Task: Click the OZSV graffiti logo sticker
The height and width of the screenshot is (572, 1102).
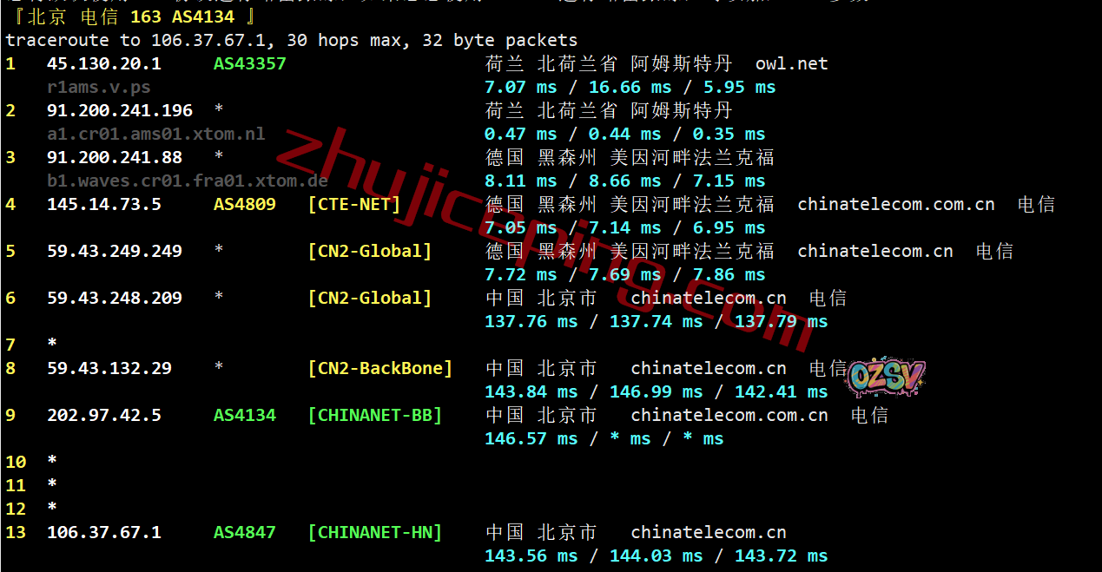Action: coord(886,376)
